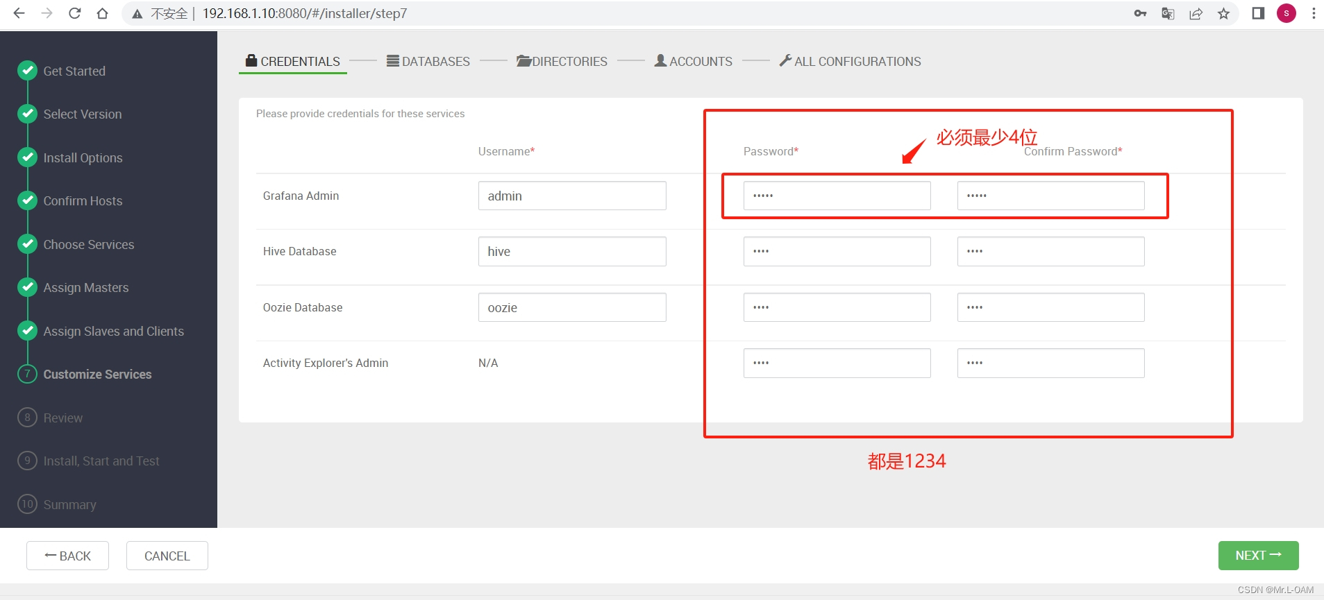Click the not-secure warning icon
The image size is (1324, 600).
[137, 14]
